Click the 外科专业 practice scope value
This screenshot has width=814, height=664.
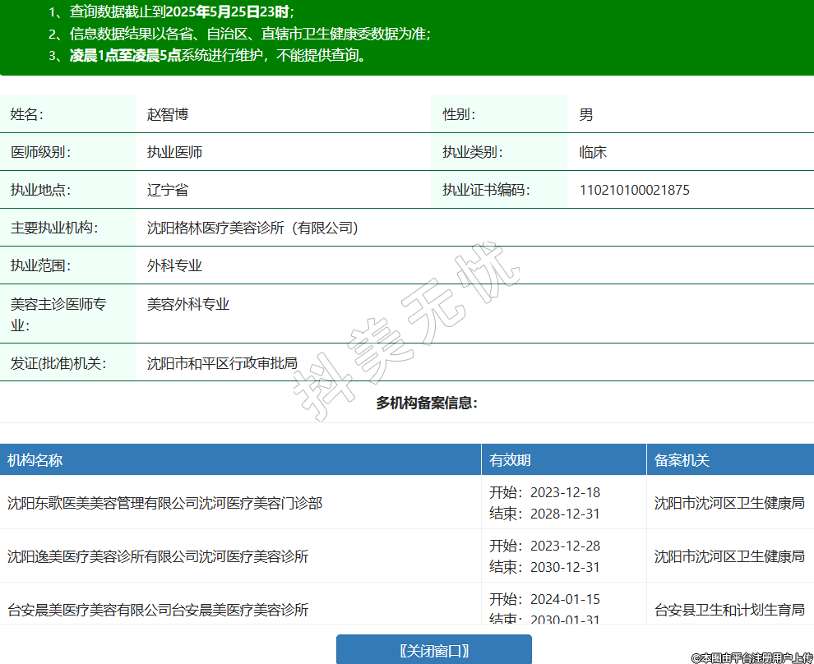pyautogui.click(x=174, y=265)
